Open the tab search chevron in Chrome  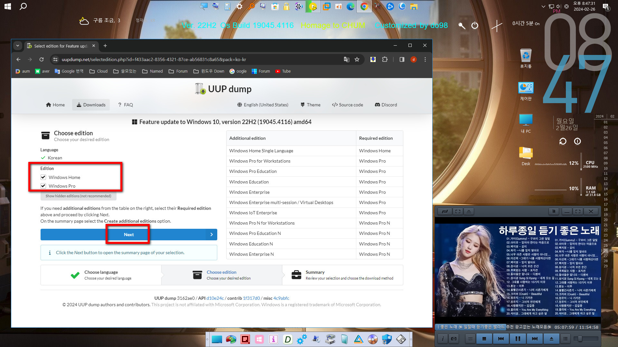tap(18, 46)
